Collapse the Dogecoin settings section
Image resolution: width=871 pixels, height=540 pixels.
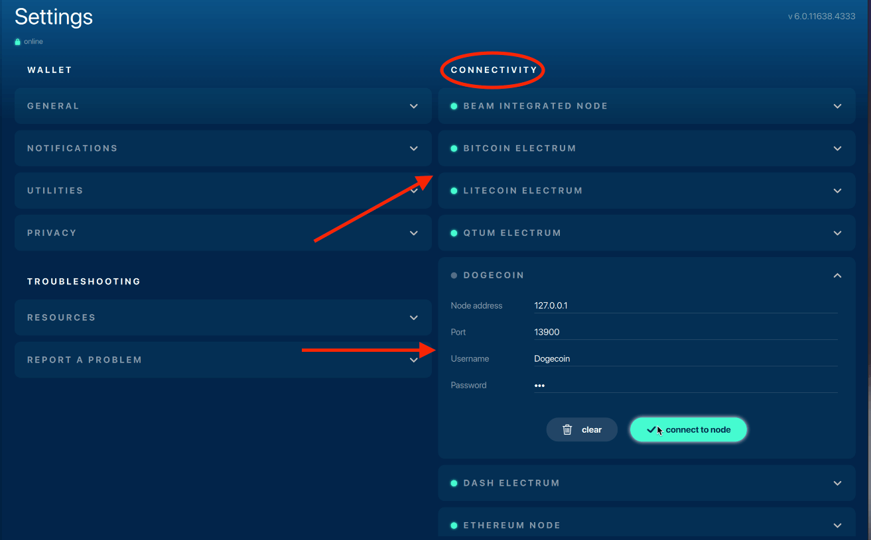837,275
